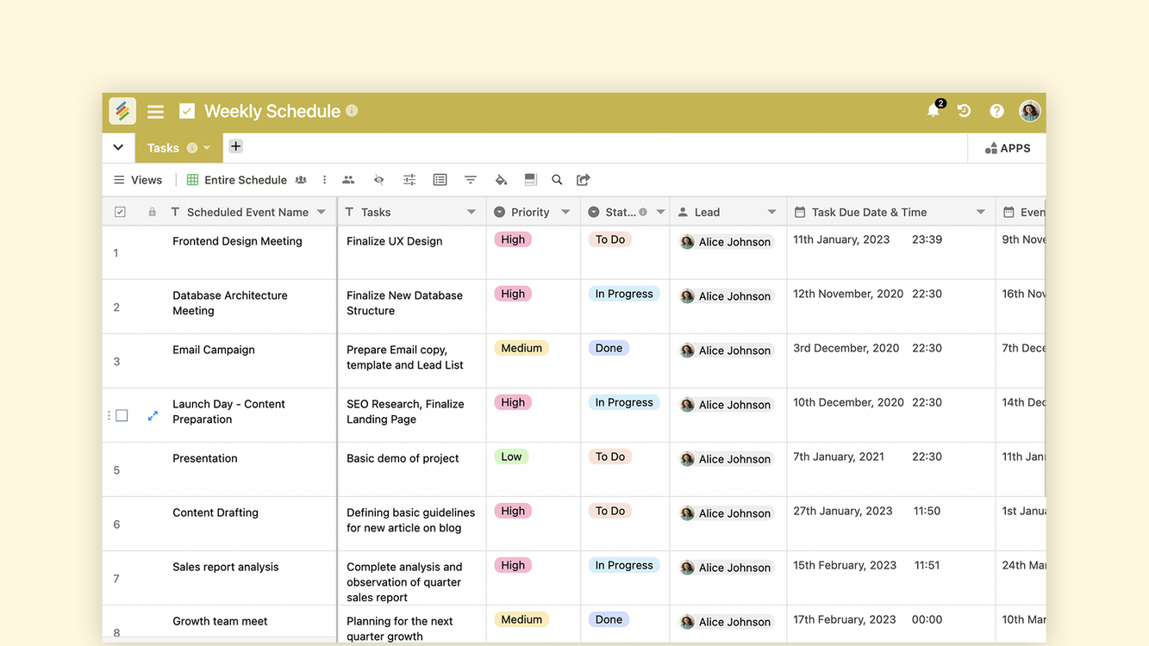The image size is (1149, 646).
Task: Open the Views menu
Action: (138, 180)
